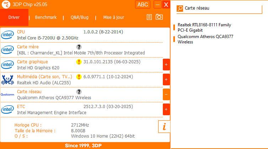
Task: Click the Qualcomm logo icon
Action: coord(7,95)
